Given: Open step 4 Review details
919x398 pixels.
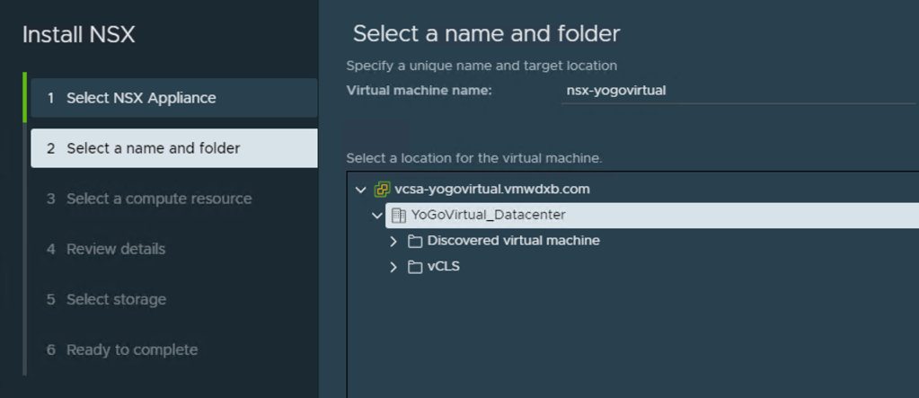Looking at the screenshot, I should pos(116,249).
